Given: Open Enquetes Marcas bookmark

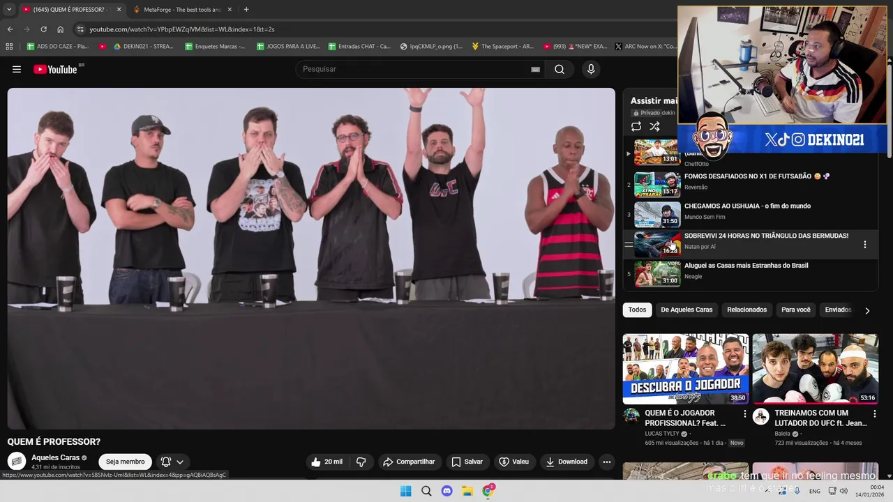Looking at the screenshot, I should 216,47.
